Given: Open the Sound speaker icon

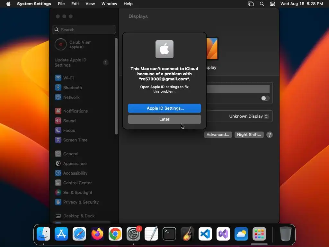Looking at the screenshot, I should pyautogui.click(x=58, y=121).
